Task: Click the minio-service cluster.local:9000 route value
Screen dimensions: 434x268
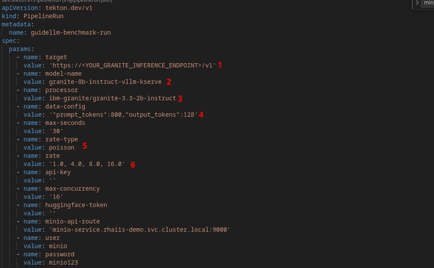Action: tap(139, 230)
